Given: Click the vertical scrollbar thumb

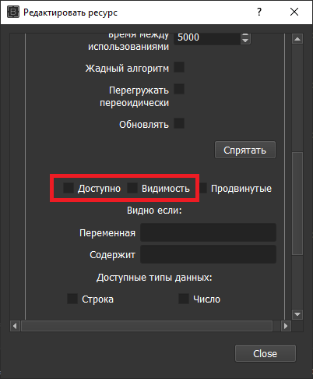Looking at the screenshot, I should [x=297, y=204].
